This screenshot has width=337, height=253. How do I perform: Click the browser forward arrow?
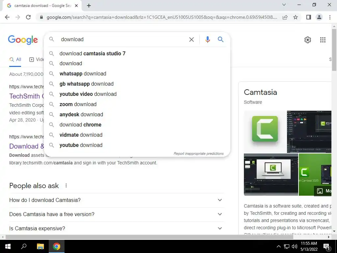point(18,17)
